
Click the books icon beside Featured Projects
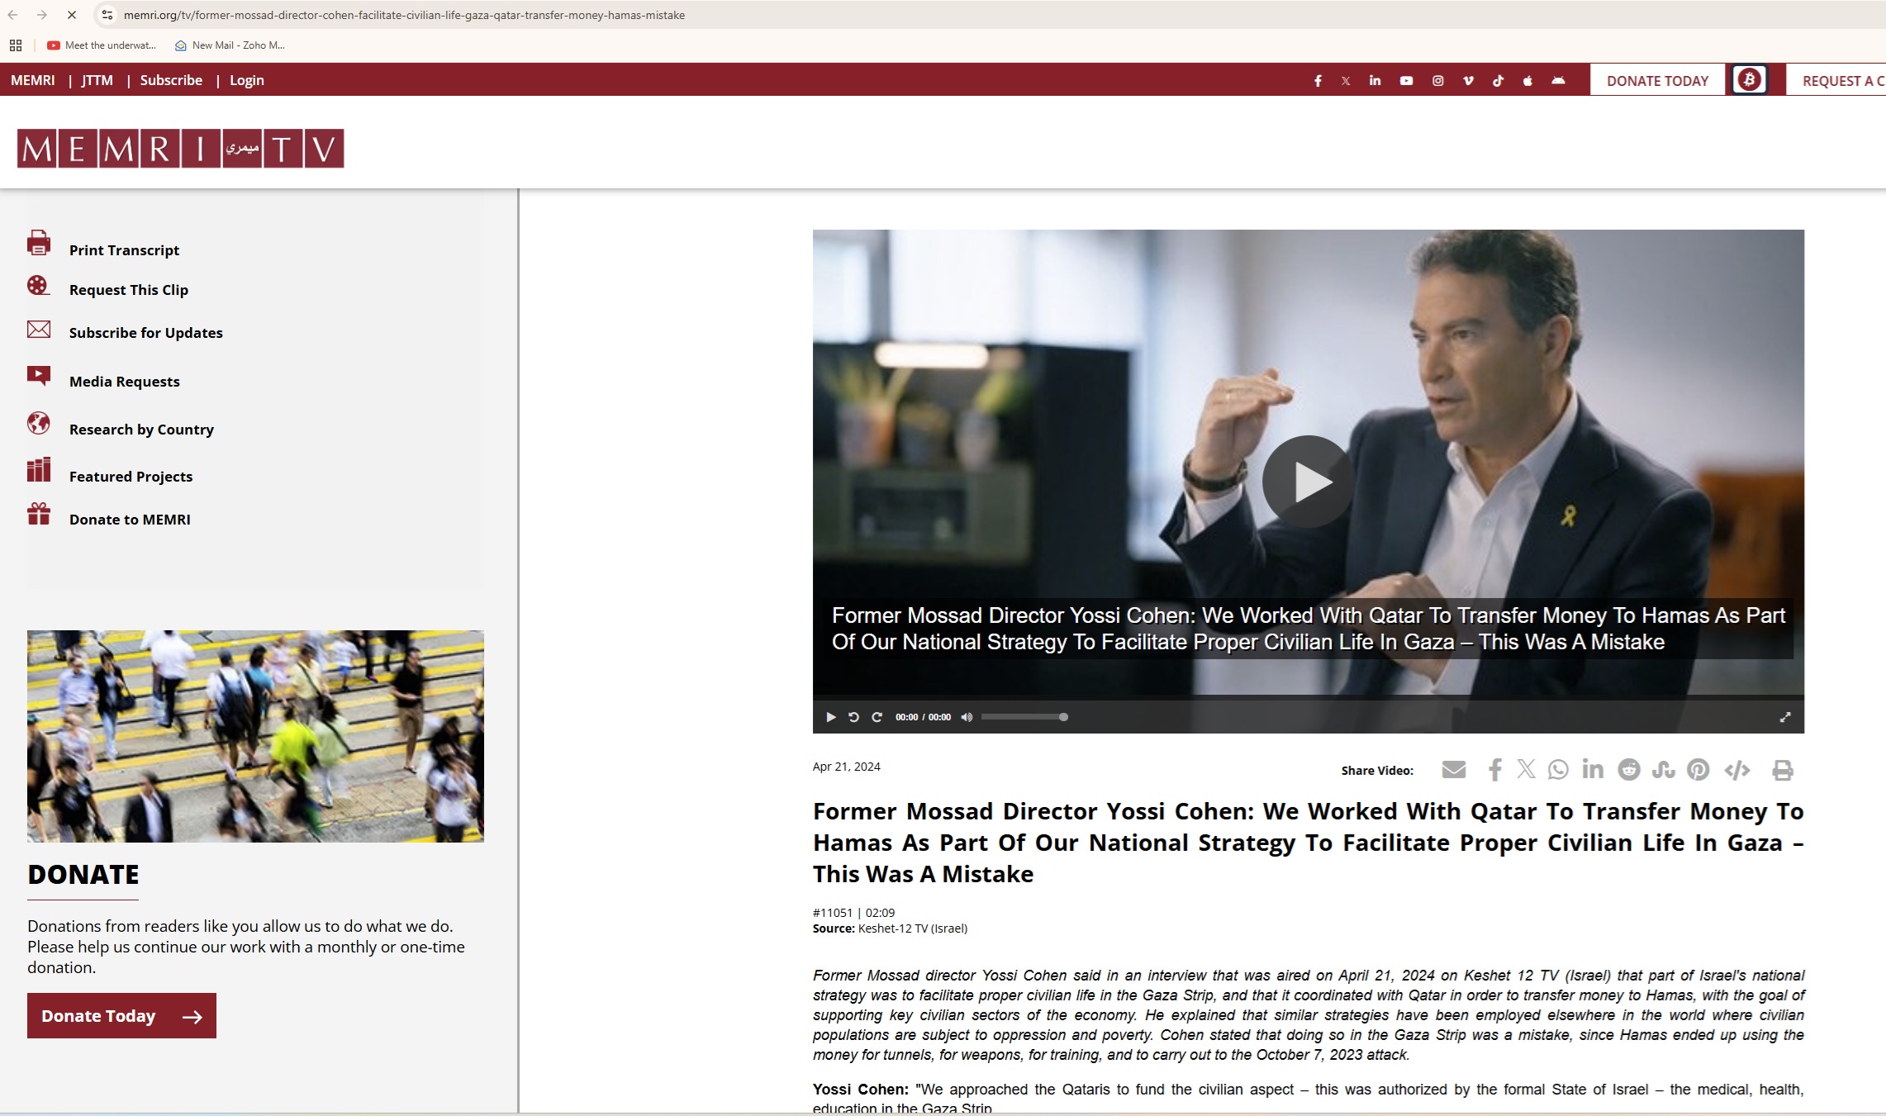tap(39, 469)
